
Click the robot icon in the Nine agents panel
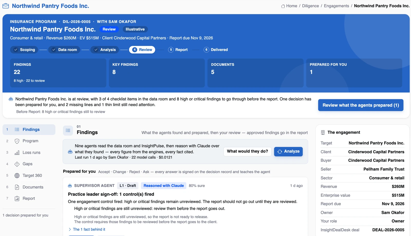tap(70, 152)
